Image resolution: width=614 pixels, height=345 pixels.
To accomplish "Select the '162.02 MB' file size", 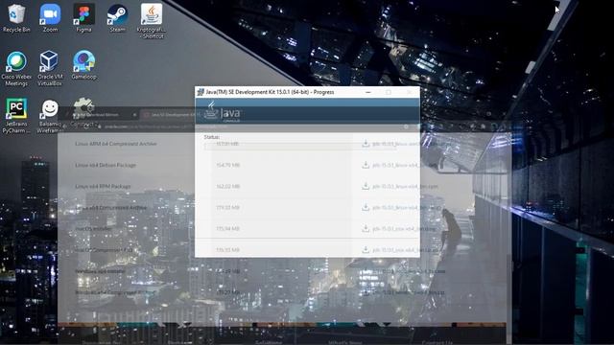I will click(x=228, y=186).
